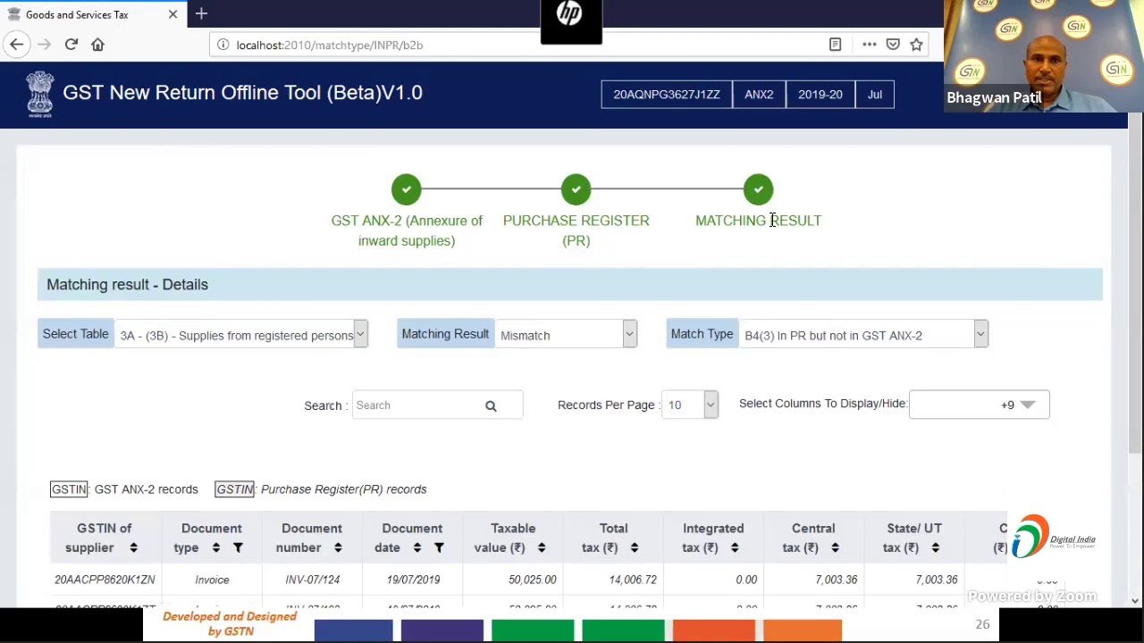Click the Jul period box
The height and width of the screenshot is (643, 1144).
pos(875,95)
